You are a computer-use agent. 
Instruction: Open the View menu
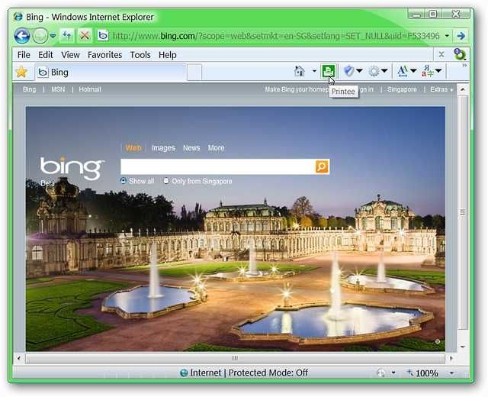[x=70, y=55]
